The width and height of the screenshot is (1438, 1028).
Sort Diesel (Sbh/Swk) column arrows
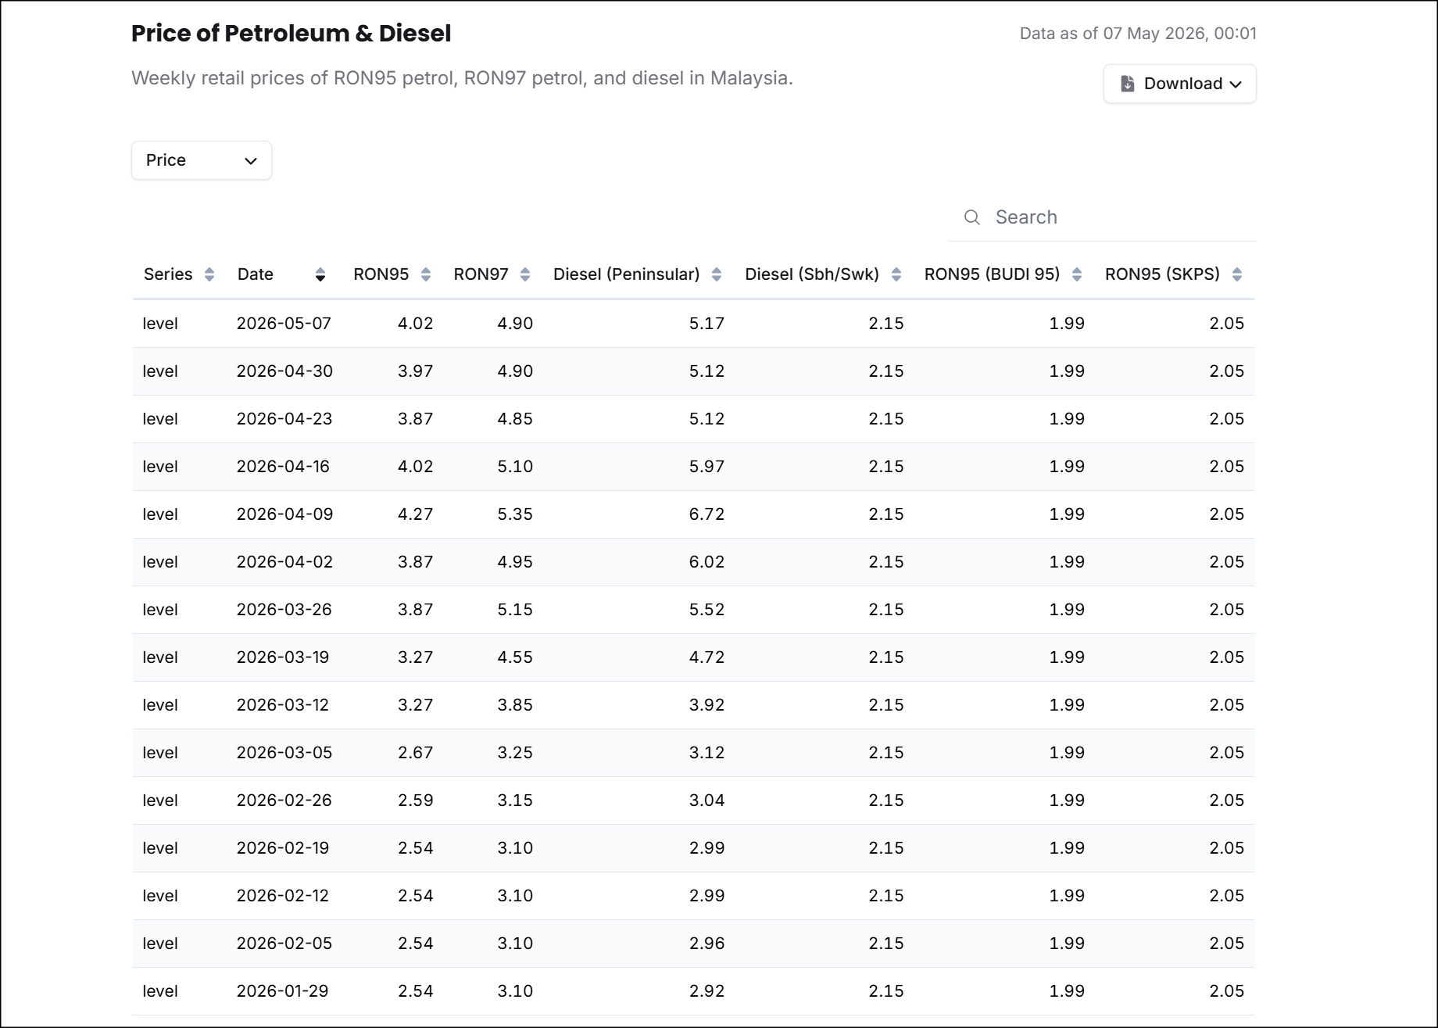(896, 274)
